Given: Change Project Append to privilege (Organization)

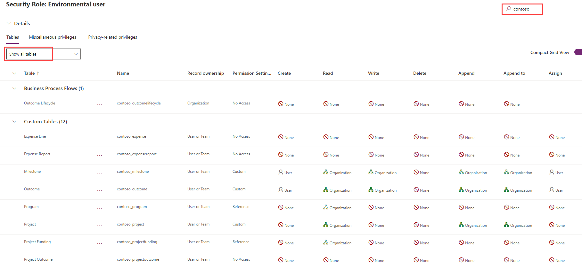Looking at the screenshot, I should [518, 225].
